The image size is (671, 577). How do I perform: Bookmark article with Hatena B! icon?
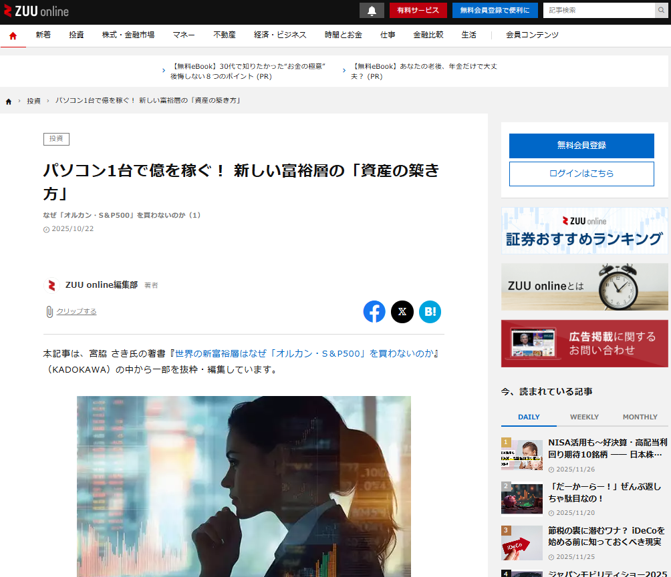tap(430, 311)
